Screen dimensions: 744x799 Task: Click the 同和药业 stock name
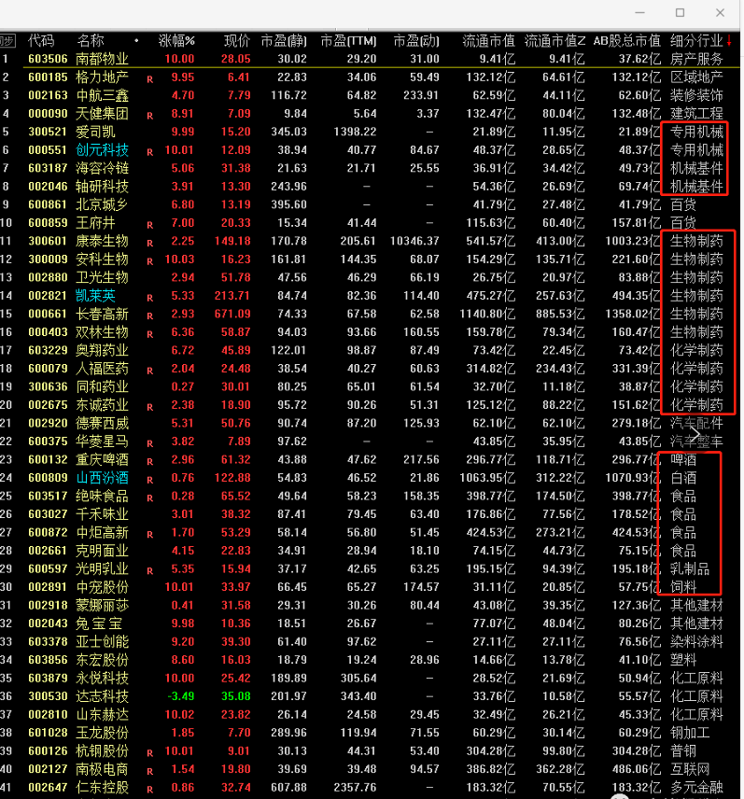[102, 386]
